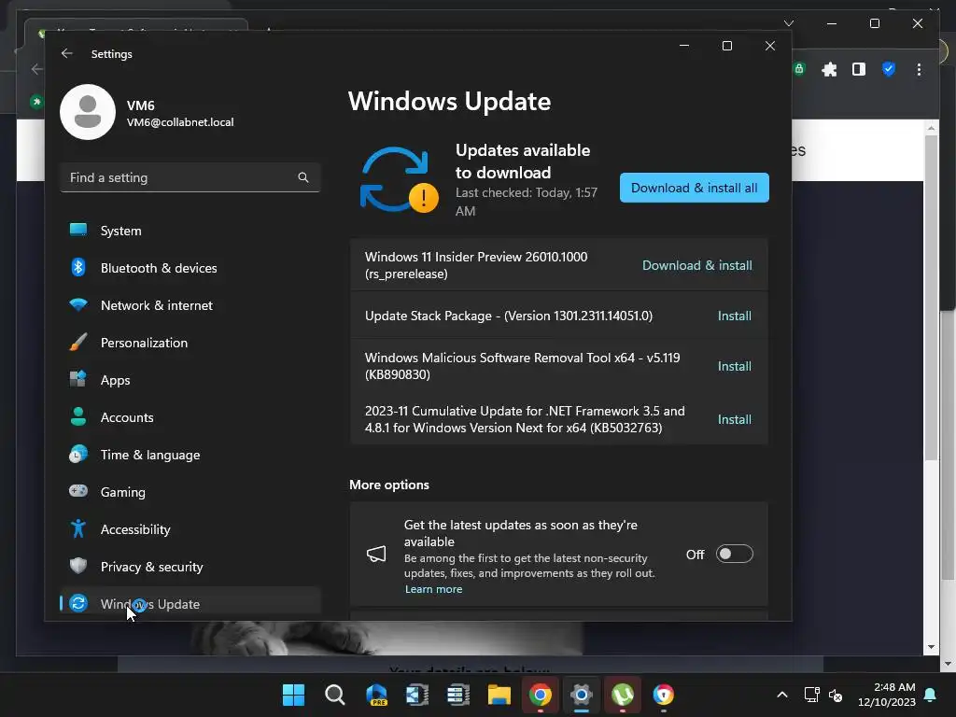Open Outlook PRE from the taskbar
The height and width of the screenshot is (717, 956).
[x=376, y=695]
